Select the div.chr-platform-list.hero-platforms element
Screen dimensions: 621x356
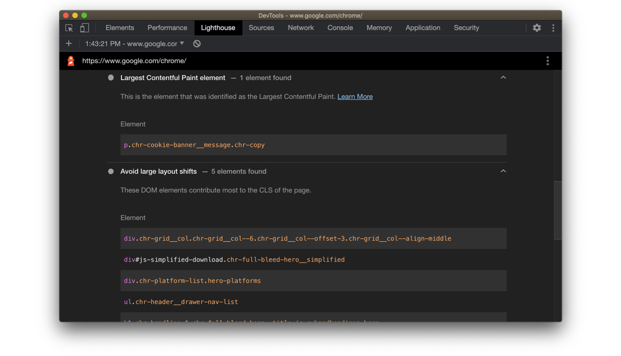pyautogui.click(x=193, y=281)
